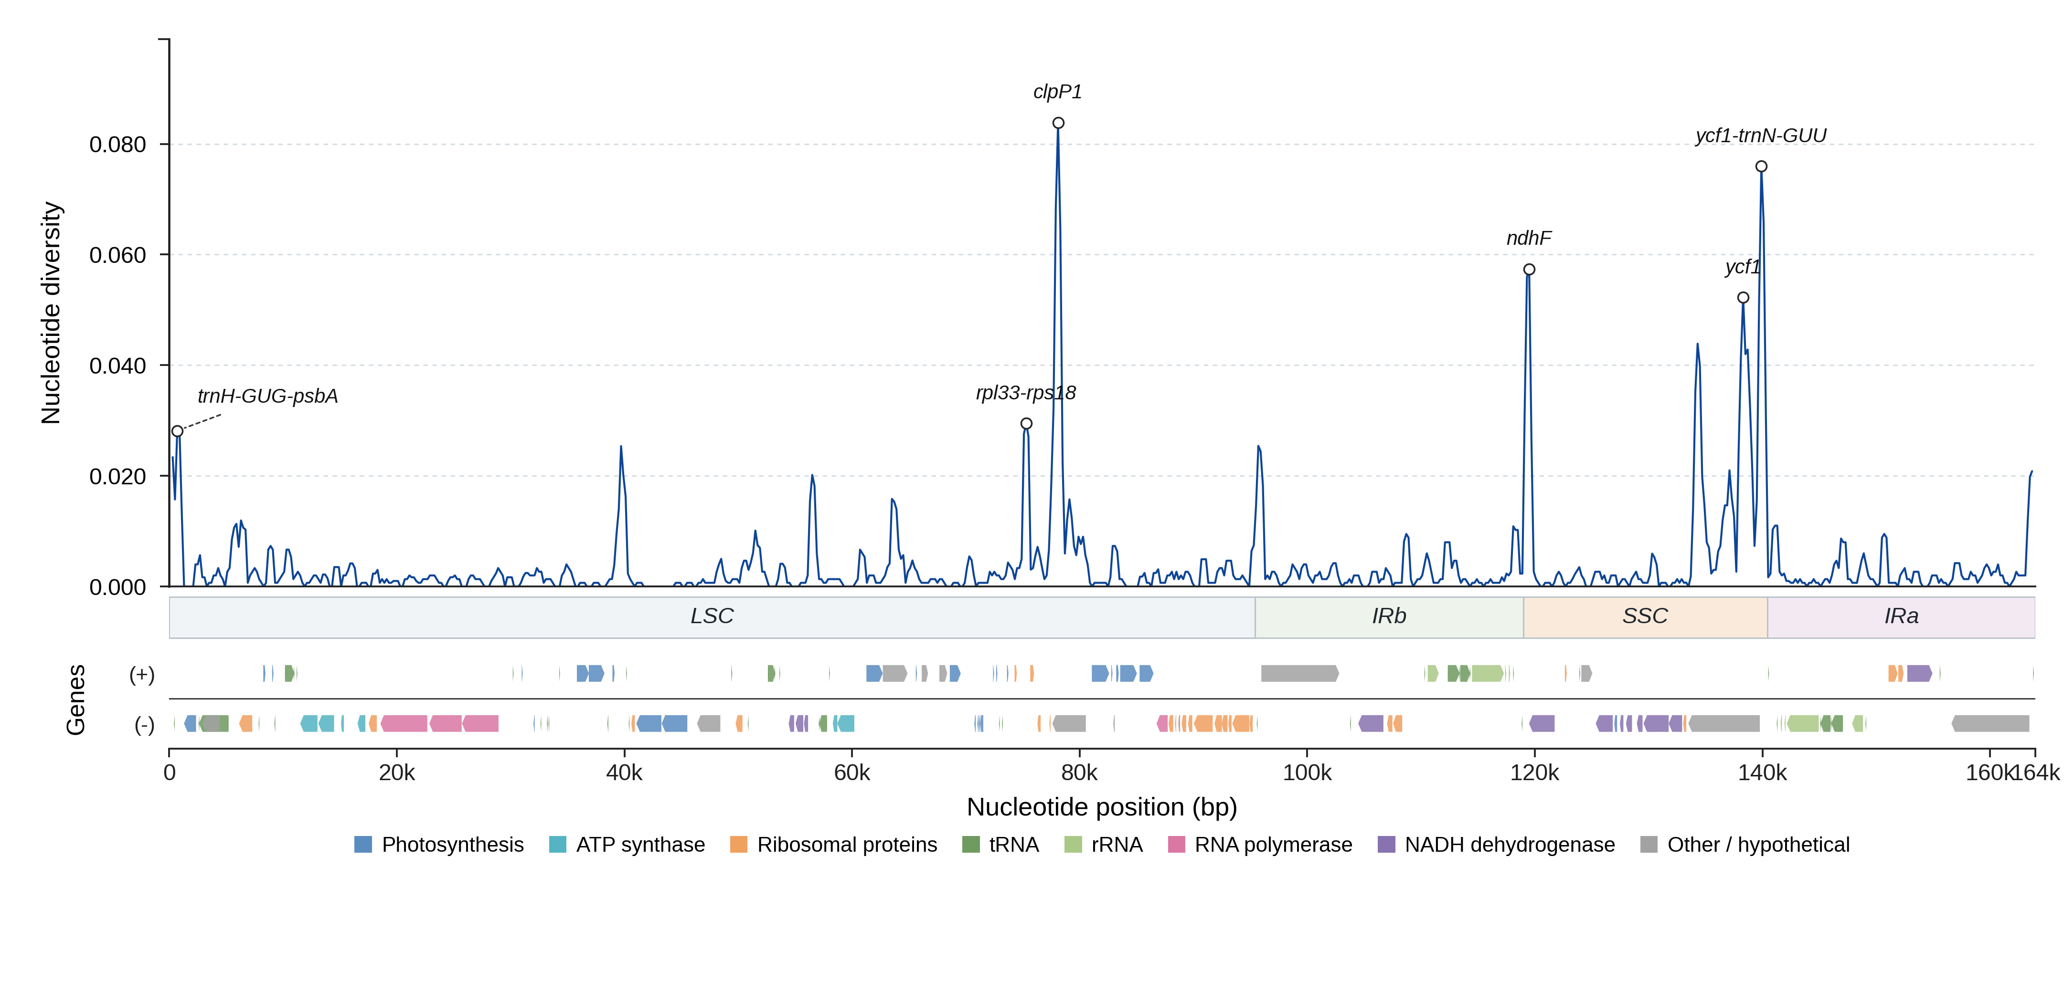Click the trnH-GUG-psbA peak marker circle
Viewport: 2064px width, 1003px height.
point(177,431)
